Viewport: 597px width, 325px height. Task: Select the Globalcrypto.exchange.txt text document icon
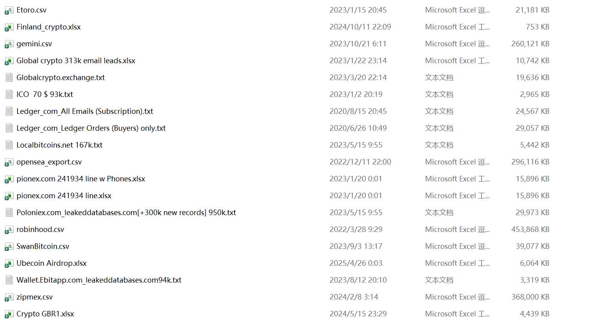point(9,78)
